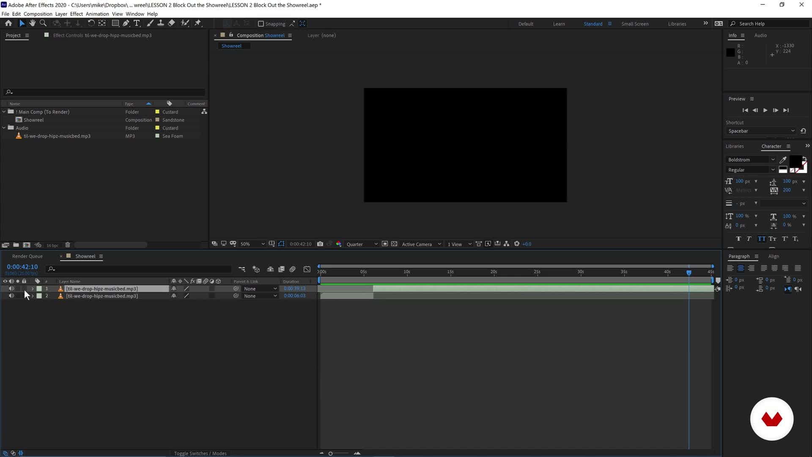Switch to the Align panel tab
The width and height of the screenshot is (812, 457).
coord(774,256)
